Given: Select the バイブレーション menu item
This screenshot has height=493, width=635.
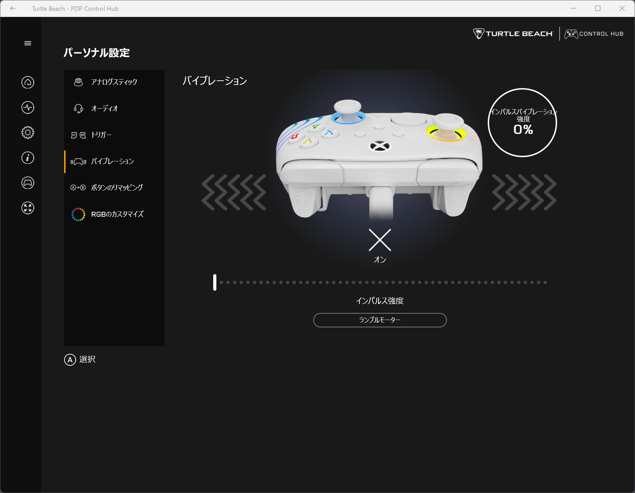Looking at the screenshot, I should pyautogui.click(x=114, y=161).
